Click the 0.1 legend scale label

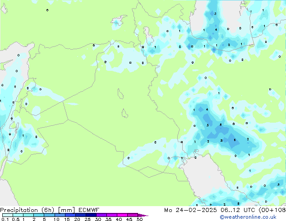(5, 219)
